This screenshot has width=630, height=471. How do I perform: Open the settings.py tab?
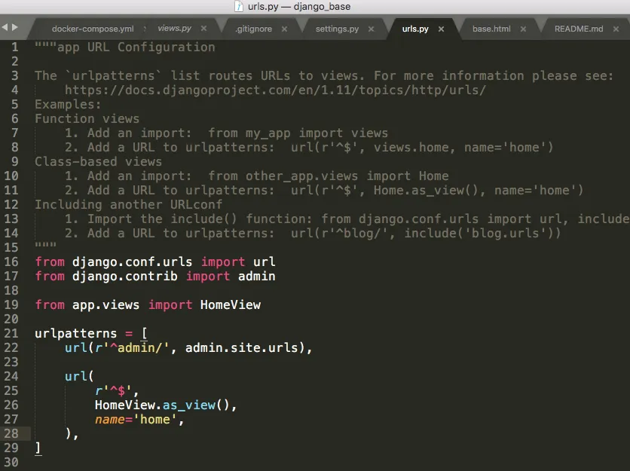pyautogui.click(x=337, y=29)
